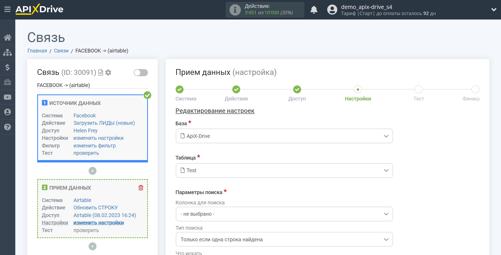Go to the Тест step
The image size is (501, 255).
[x=419, y=89]
